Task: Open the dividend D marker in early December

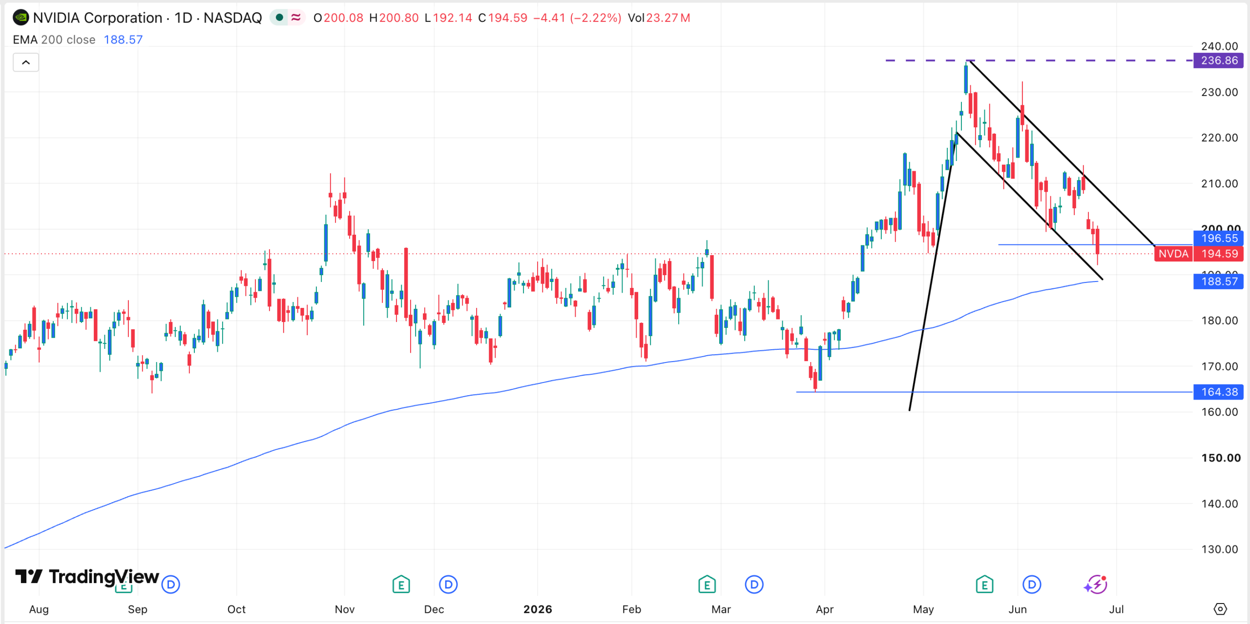Action: coord(448,584)
